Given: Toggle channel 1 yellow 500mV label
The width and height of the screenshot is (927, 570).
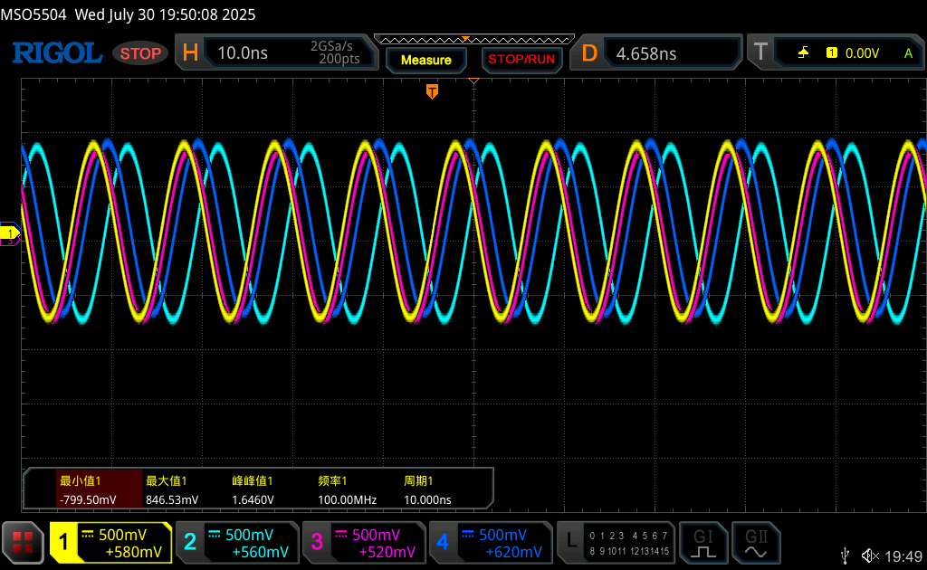Looking at the screenshot, I should pyautogui.click(x=122, y=535).
